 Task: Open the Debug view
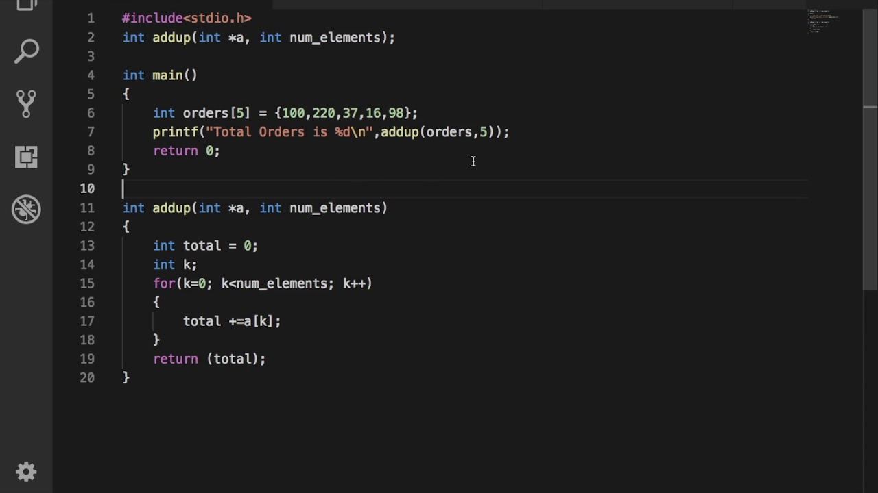(x=26, y=210)
